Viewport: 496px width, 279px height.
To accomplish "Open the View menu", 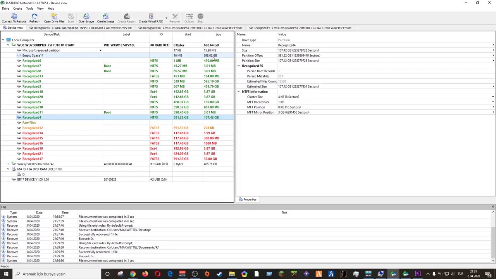I will [40, 8].
